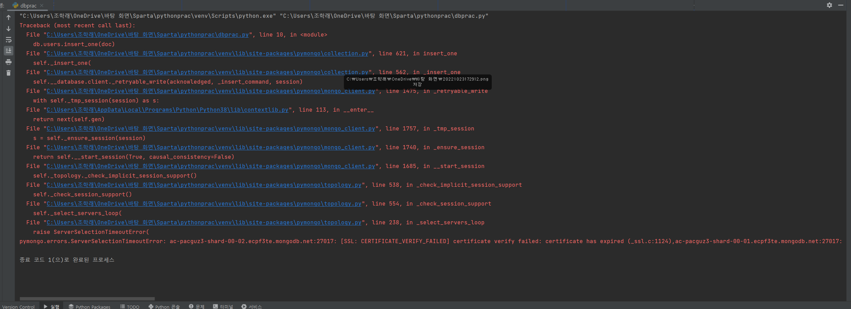The image size is (851, 309).
Task: Open the dbprac.py link at line 10
Action: [148, 35]
